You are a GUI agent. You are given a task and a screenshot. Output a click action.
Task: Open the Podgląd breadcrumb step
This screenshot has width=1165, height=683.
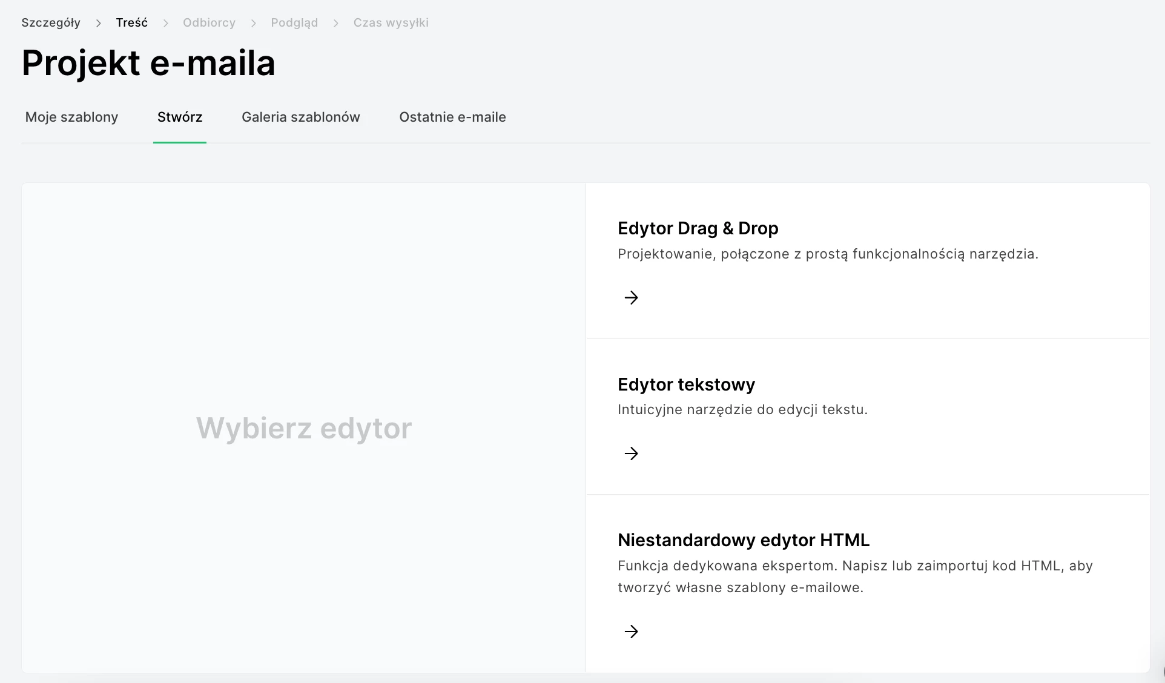click(294, 23)
